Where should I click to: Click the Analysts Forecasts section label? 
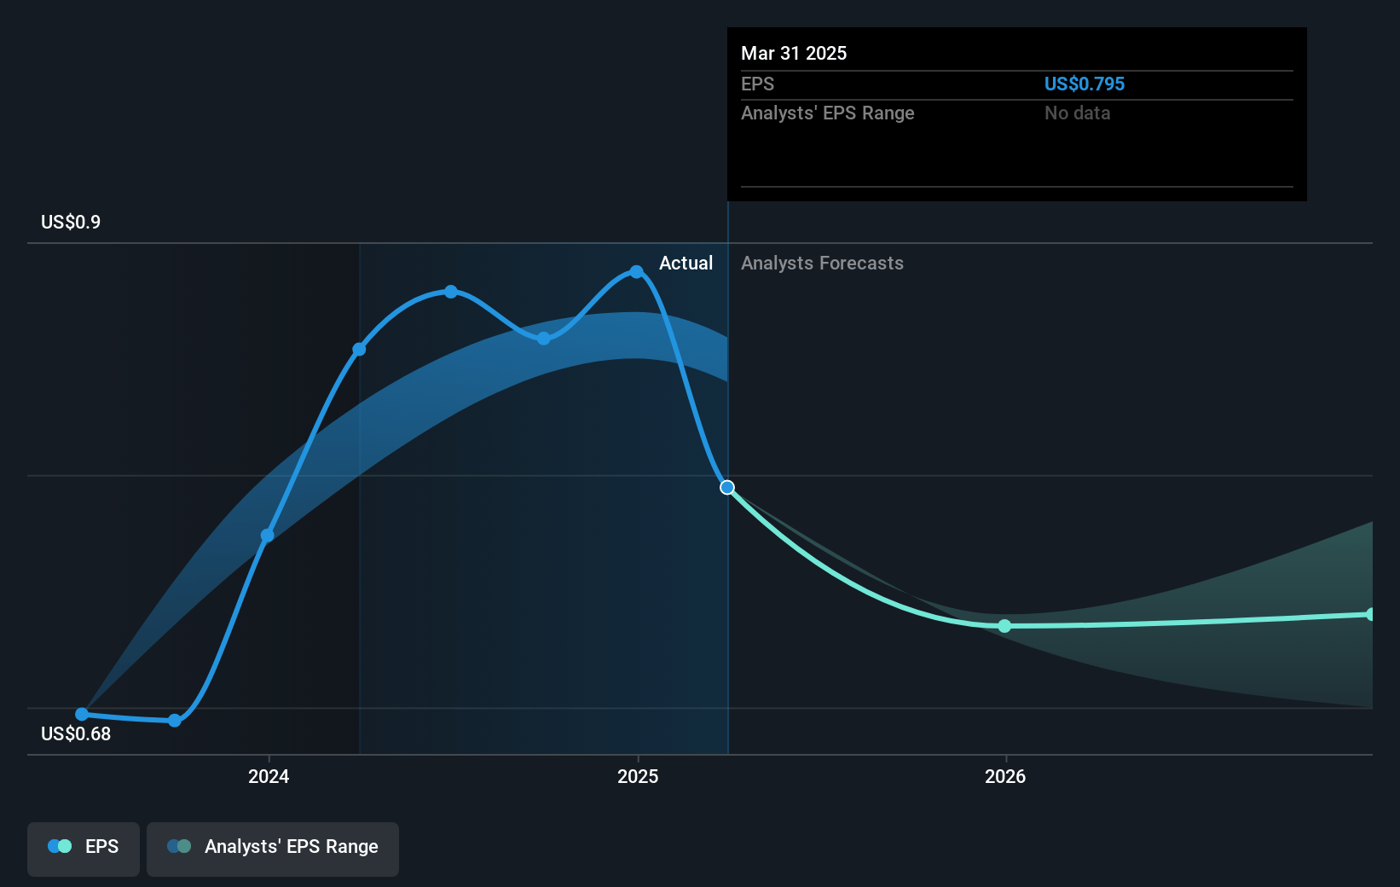point(822,263)
